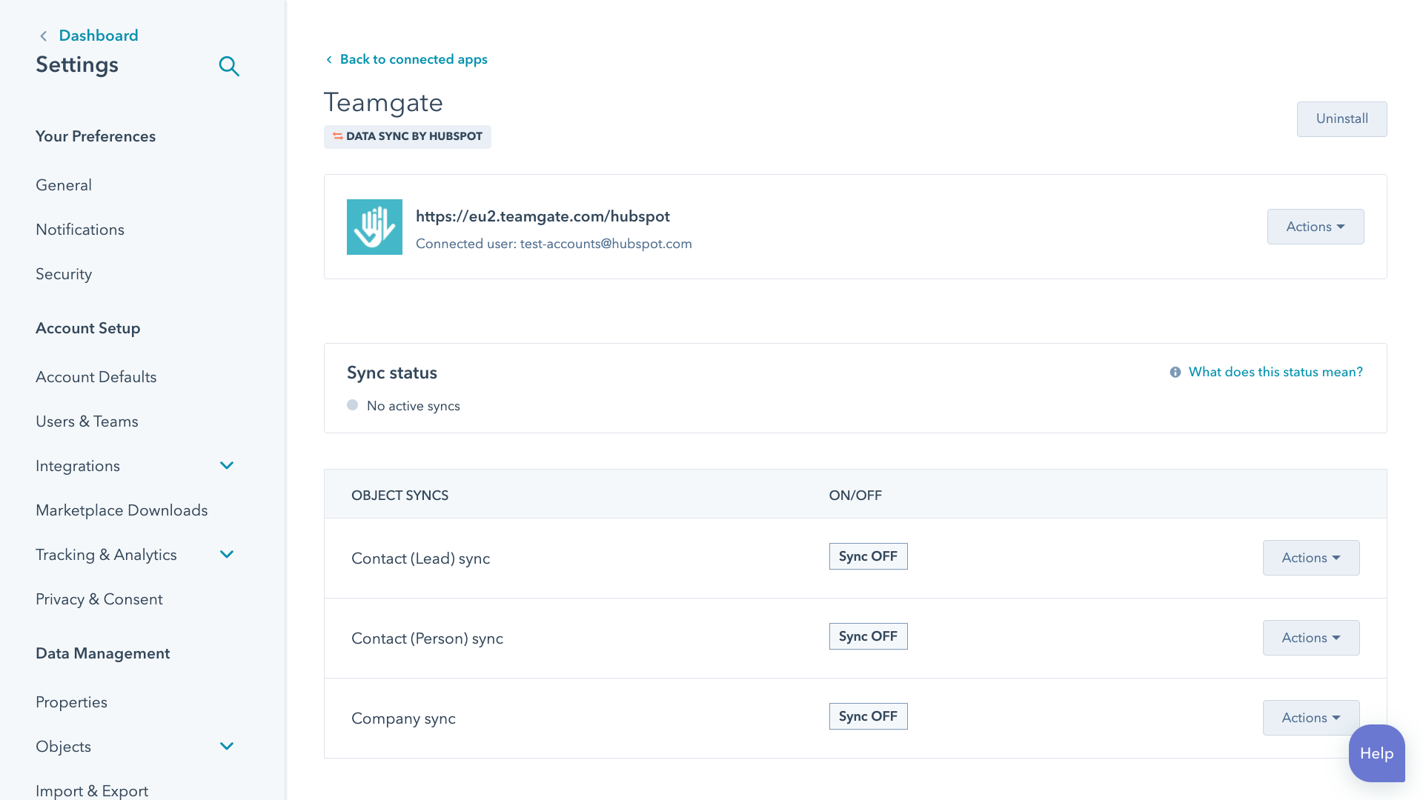This screenshot has height=800, width=1423.
Task: Expand Tracking & Analytics chevron
Action: click(x=227, y=555)
